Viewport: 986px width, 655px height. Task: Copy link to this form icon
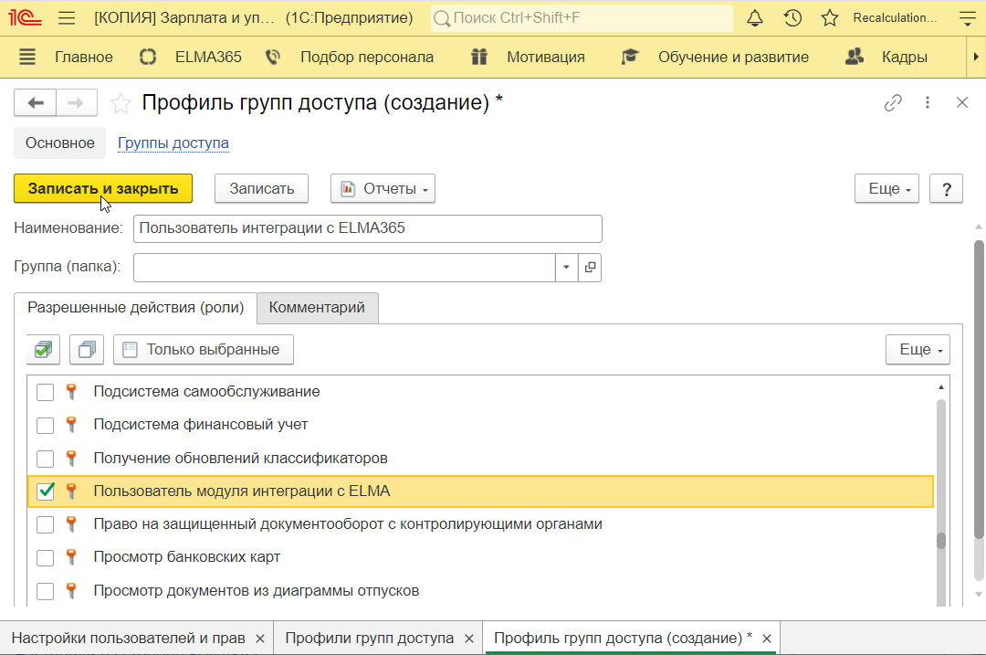pyautogui.click(x=893, y=103)
